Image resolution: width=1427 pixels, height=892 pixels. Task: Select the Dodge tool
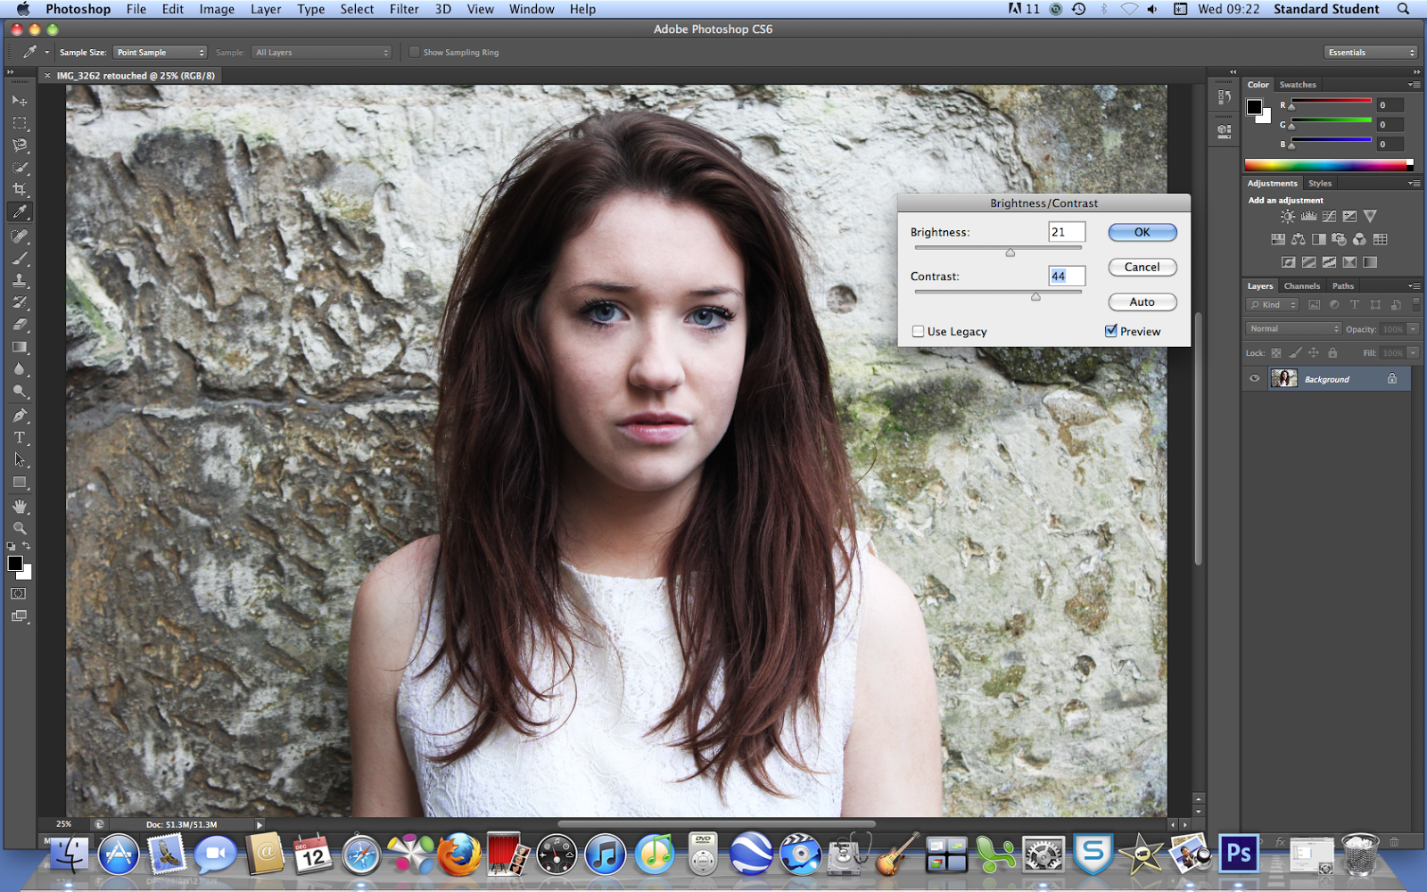click(20, 392)
